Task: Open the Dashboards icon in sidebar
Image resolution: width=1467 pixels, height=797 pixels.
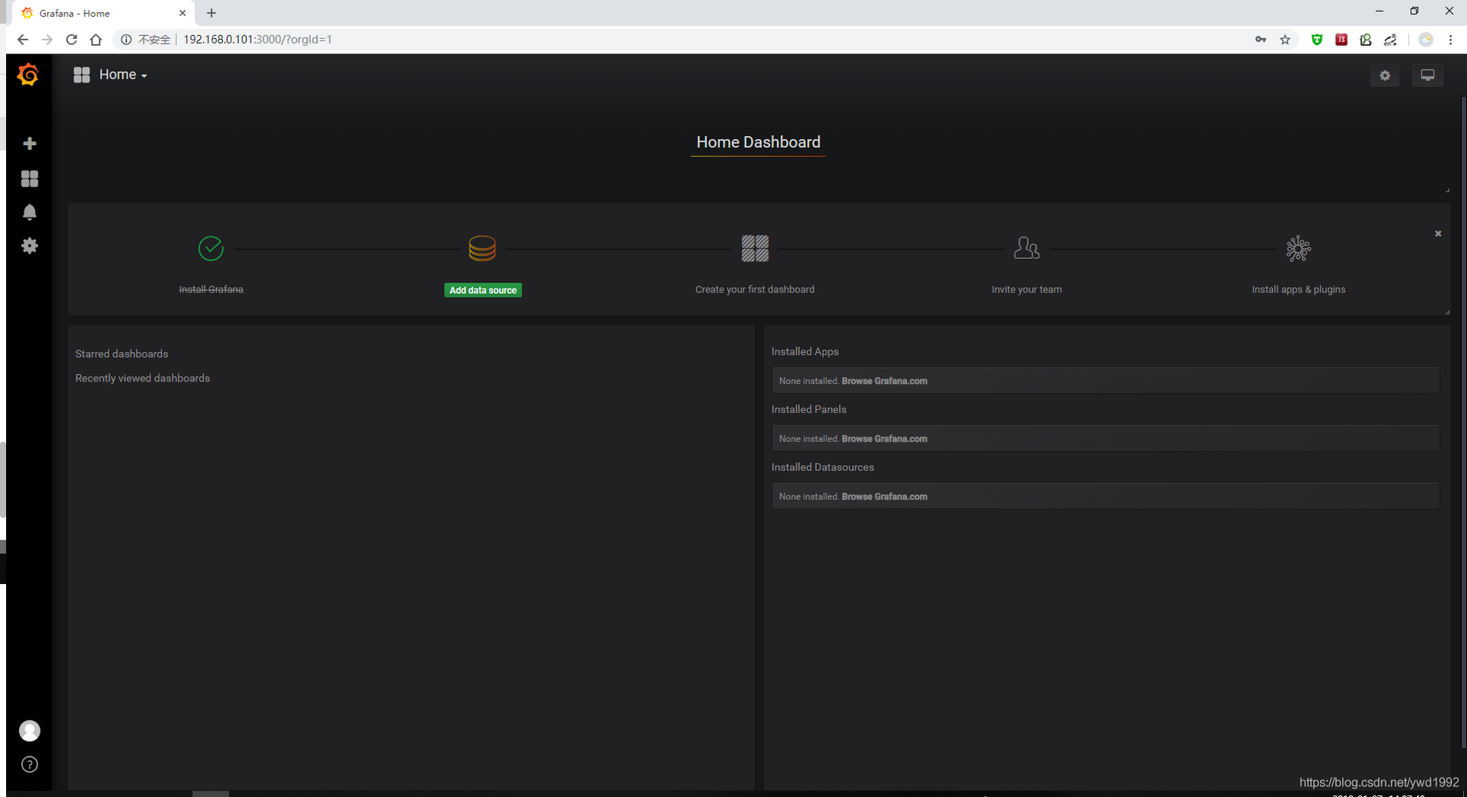Action: (30, 179)
